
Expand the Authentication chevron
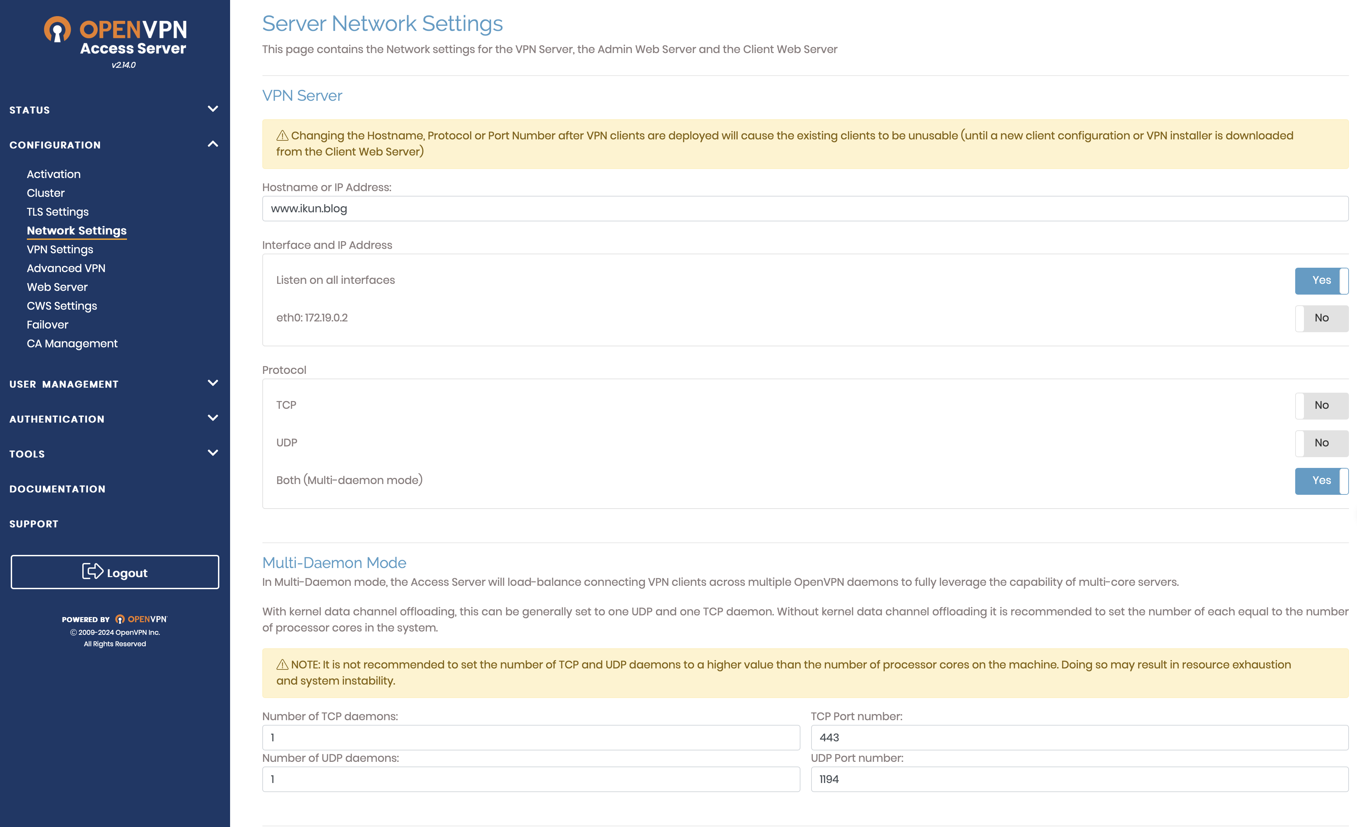pos(213,417)
